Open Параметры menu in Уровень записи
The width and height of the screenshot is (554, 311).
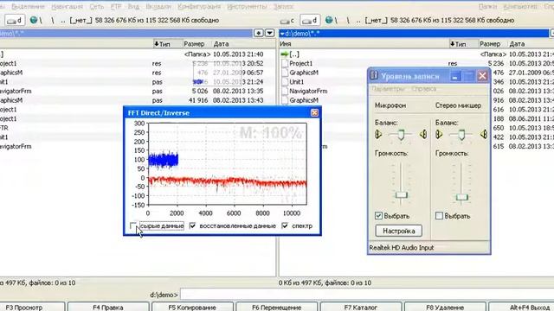(x=388, y=89)
